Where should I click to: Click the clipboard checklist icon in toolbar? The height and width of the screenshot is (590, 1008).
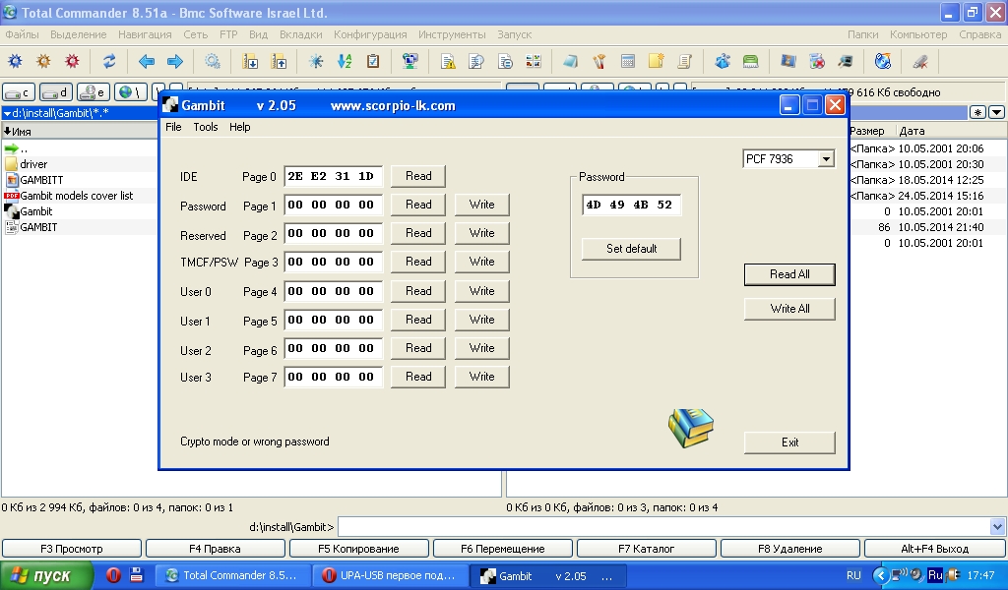[x=373, y=62]
